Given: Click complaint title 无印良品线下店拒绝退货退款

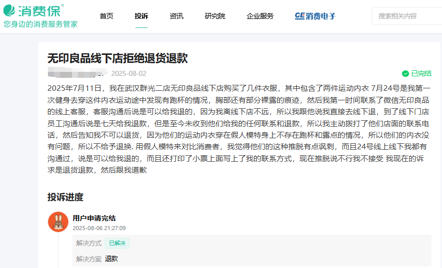Looking at the screenshot, I should click(x=117, y=58).
